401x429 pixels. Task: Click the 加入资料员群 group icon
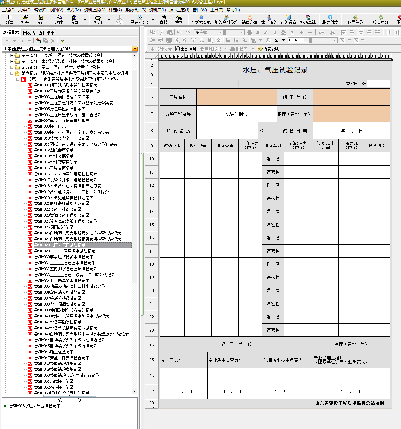pyautogui.click(x=226, y=19)
